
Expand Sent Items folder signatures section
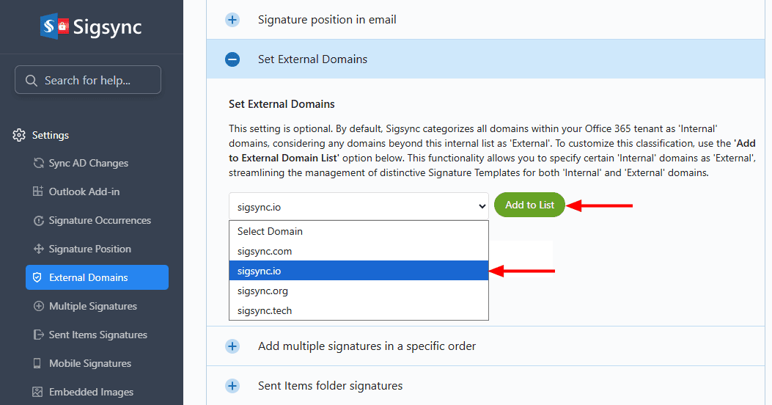[232, 385]
